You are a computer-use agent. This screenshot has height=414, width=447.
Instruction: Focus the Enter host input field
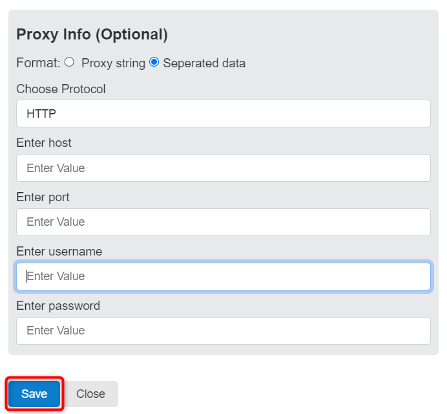pos(223,168)
